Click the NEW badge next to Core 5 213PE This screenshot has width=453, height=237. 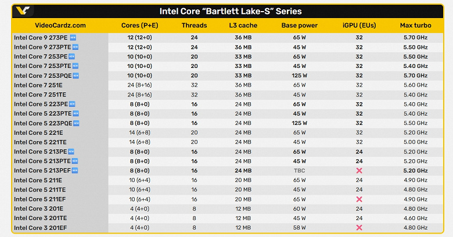(x=71, y=152)
